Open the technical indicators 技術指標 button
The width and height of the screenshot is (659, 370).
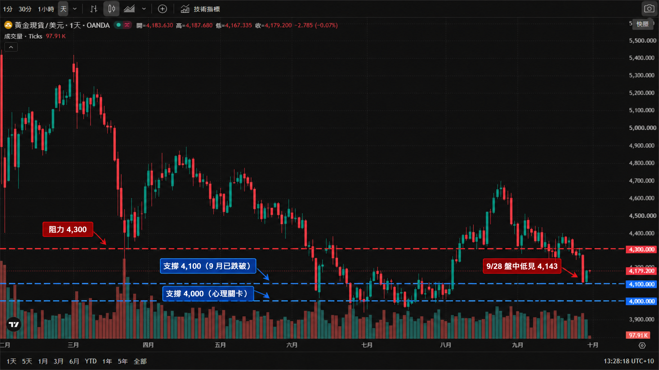click(200, 9)
